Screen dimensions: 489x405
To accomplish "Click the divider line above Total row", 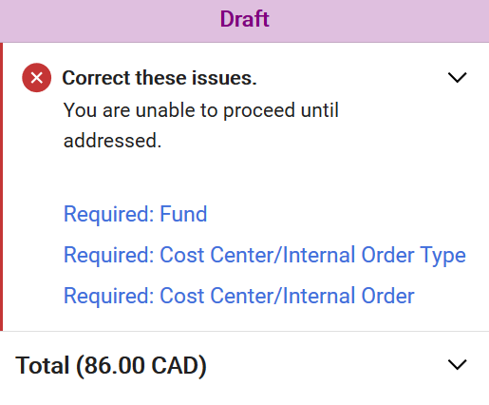I will 244,331.
